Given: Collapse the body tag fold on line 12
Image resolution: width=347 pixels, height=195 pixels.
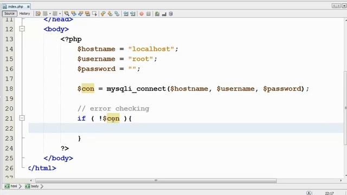Looking at the screenshot, I should 22,29.
